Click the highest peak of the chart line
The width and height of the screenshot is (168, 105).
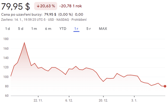pyautogui.click(x=24, y=43)
